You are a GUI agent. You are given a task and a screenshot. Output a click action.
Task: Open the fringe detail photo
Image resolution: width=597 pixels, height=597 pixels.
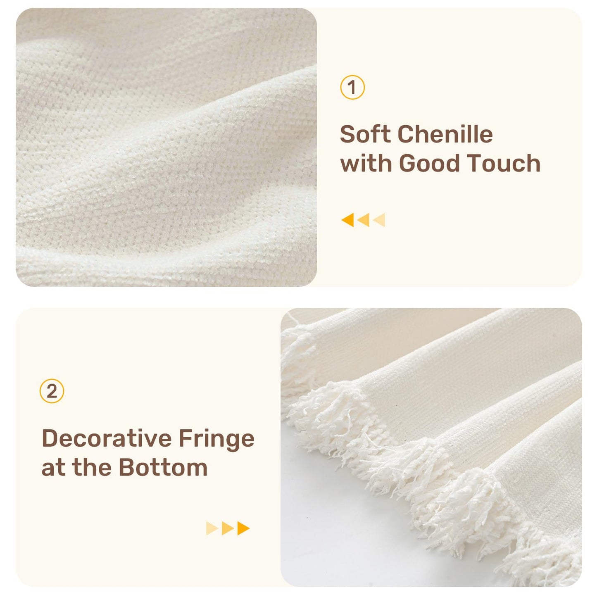click(x=431, y=447)
